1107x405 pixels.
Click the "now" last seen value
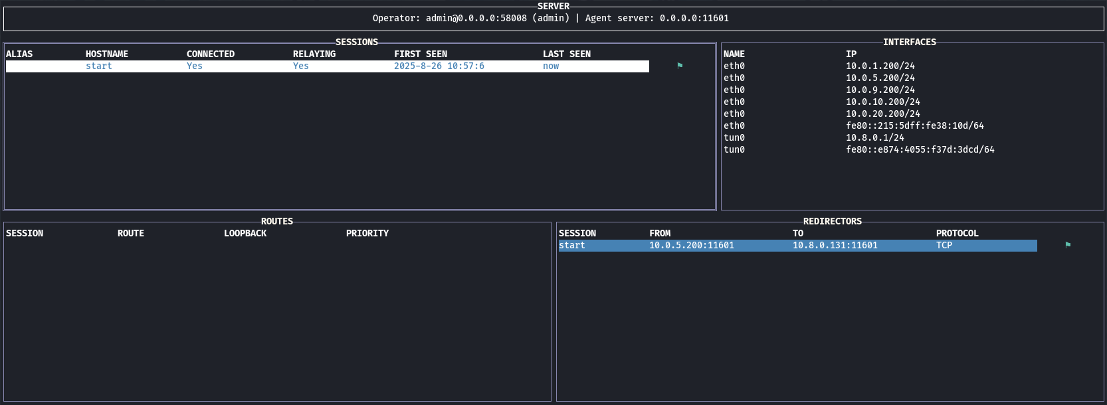point(551,66)
